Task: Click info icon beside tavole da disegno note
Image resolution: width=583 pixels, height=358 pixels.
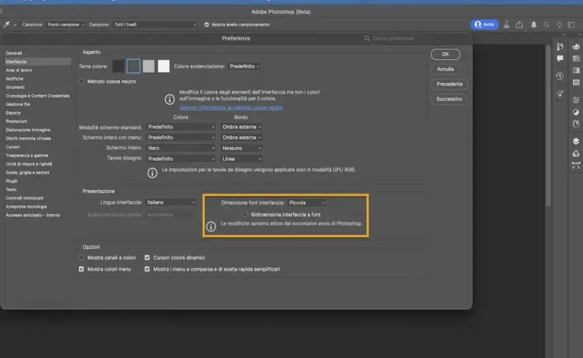Action: point(152,172)
